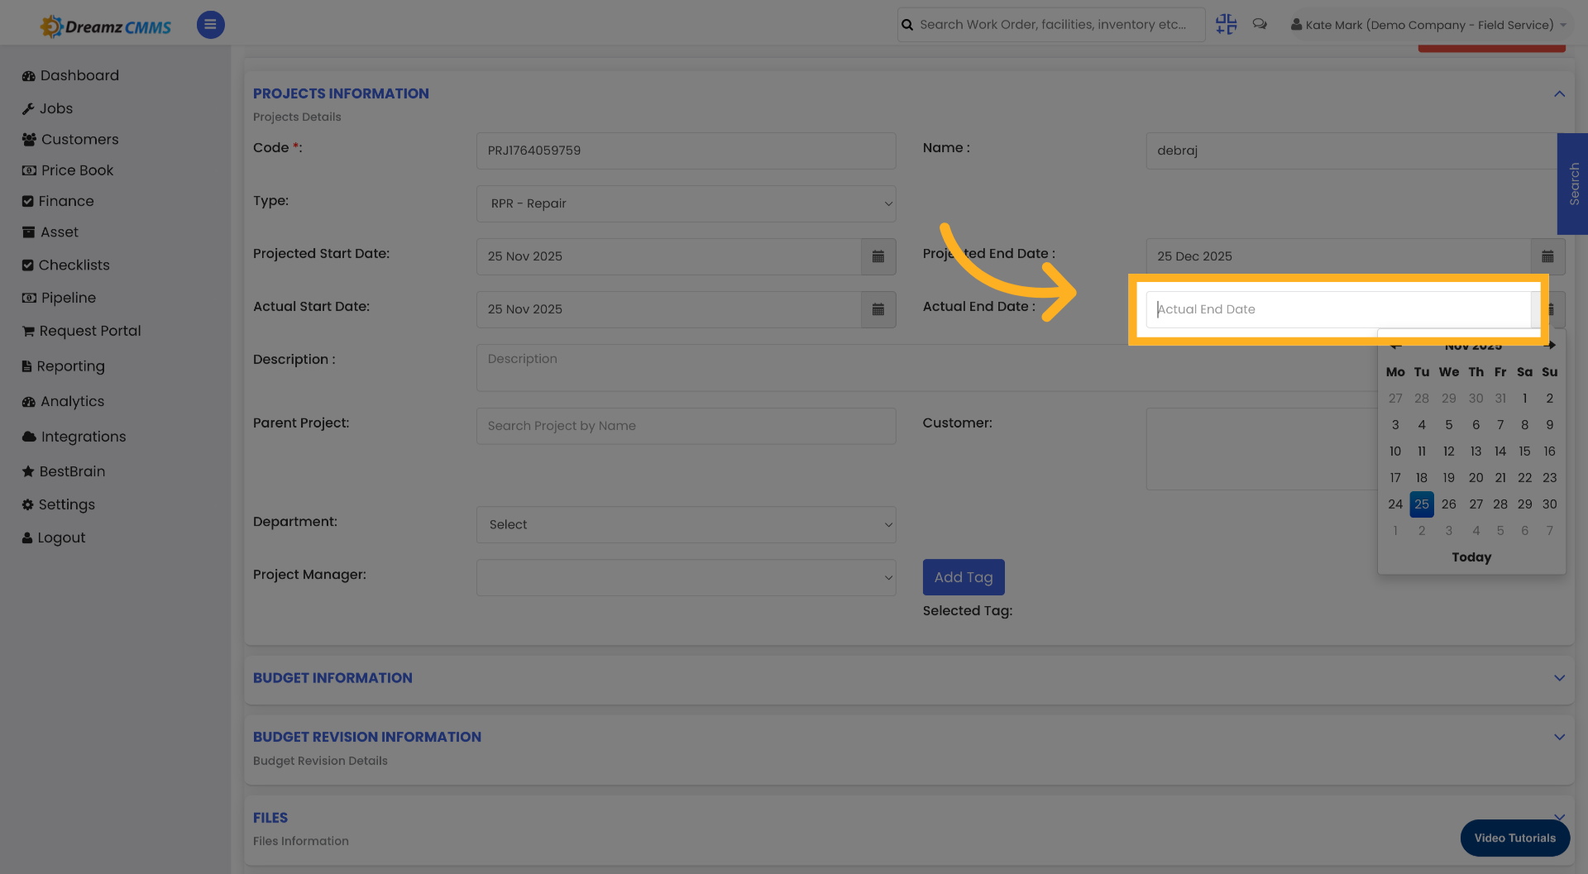Click Today in the date picker

coord(1471,557)
